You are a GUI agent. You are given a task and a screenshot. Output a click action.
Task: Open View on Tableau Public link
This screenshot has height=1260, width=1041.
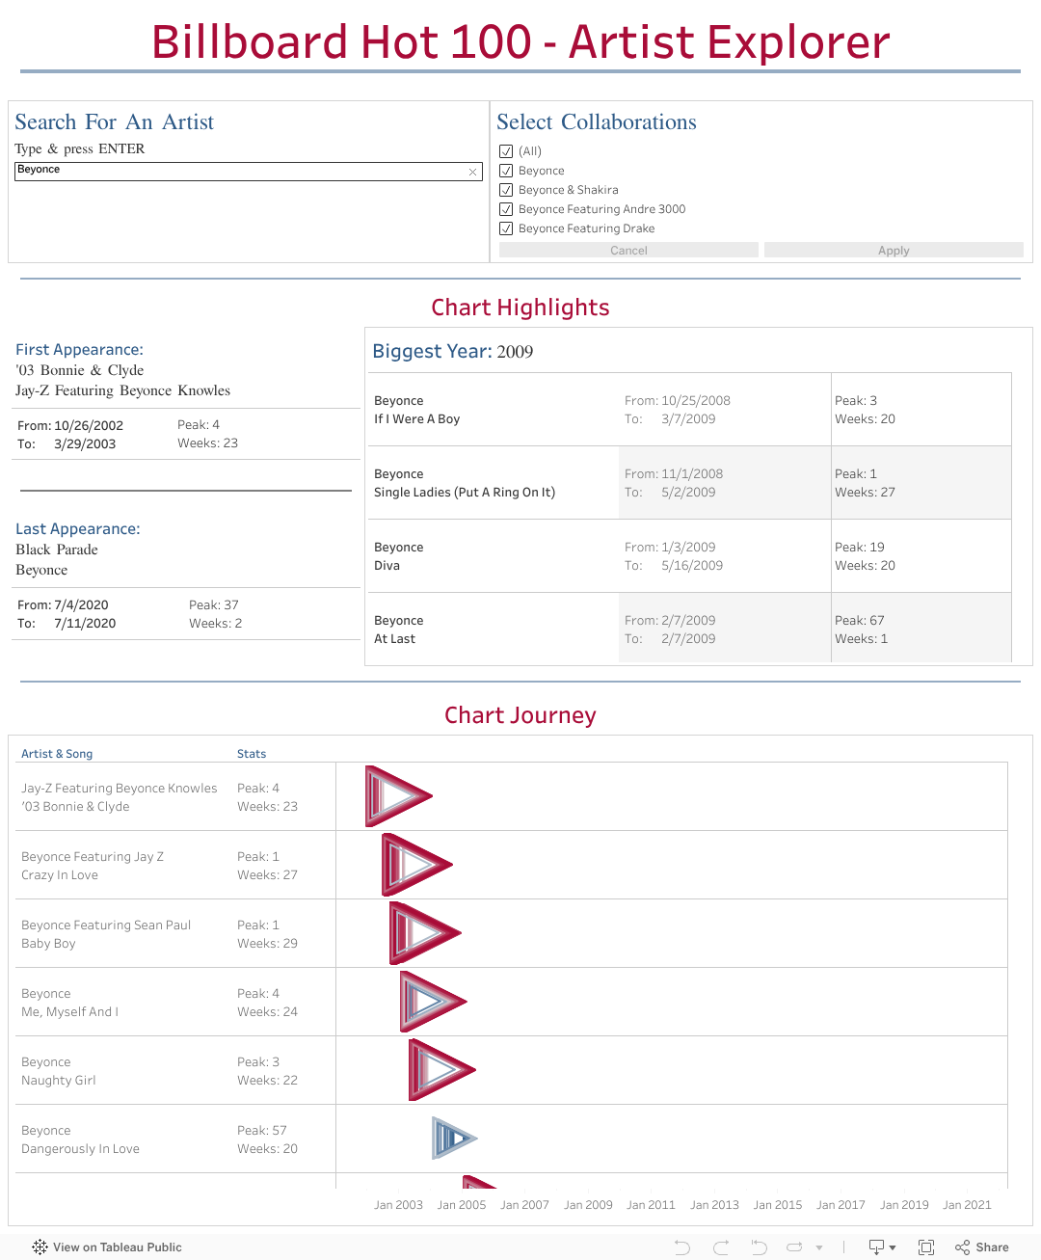117,1247
